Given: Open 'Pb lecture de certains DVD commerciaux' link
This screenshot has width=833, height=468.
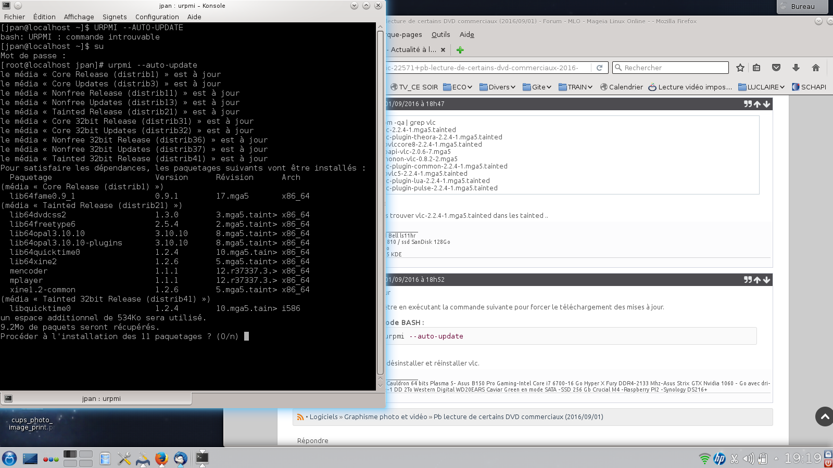Looking at the screenshot, I should [519, 417].
